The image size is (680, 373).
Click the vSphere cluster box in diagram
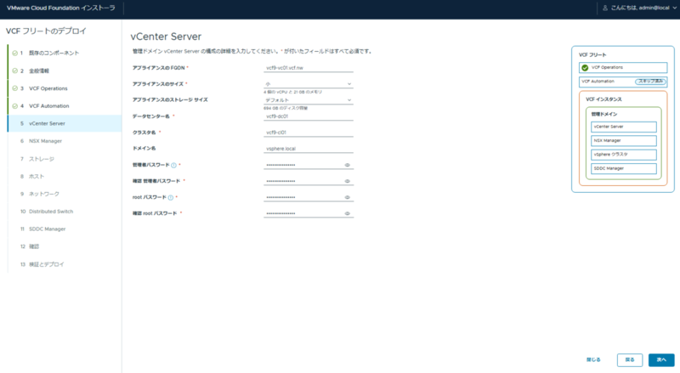(624, 155)
